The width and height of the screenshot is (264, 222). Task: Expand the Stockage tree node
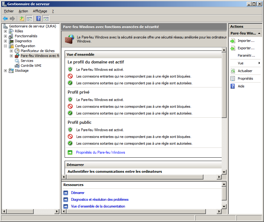(5, 71)
